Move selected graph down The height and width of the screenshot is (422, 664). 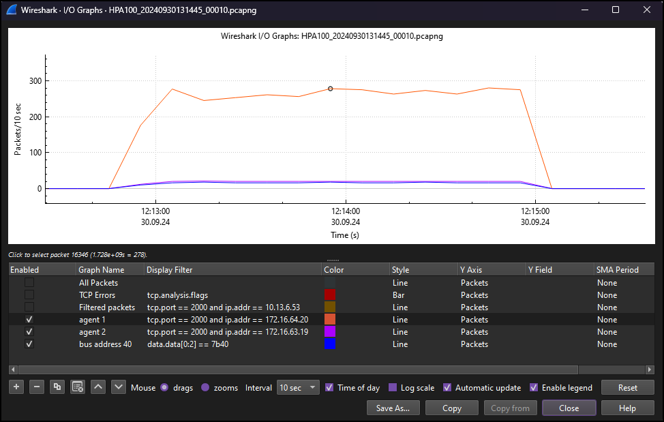[119, 387]
